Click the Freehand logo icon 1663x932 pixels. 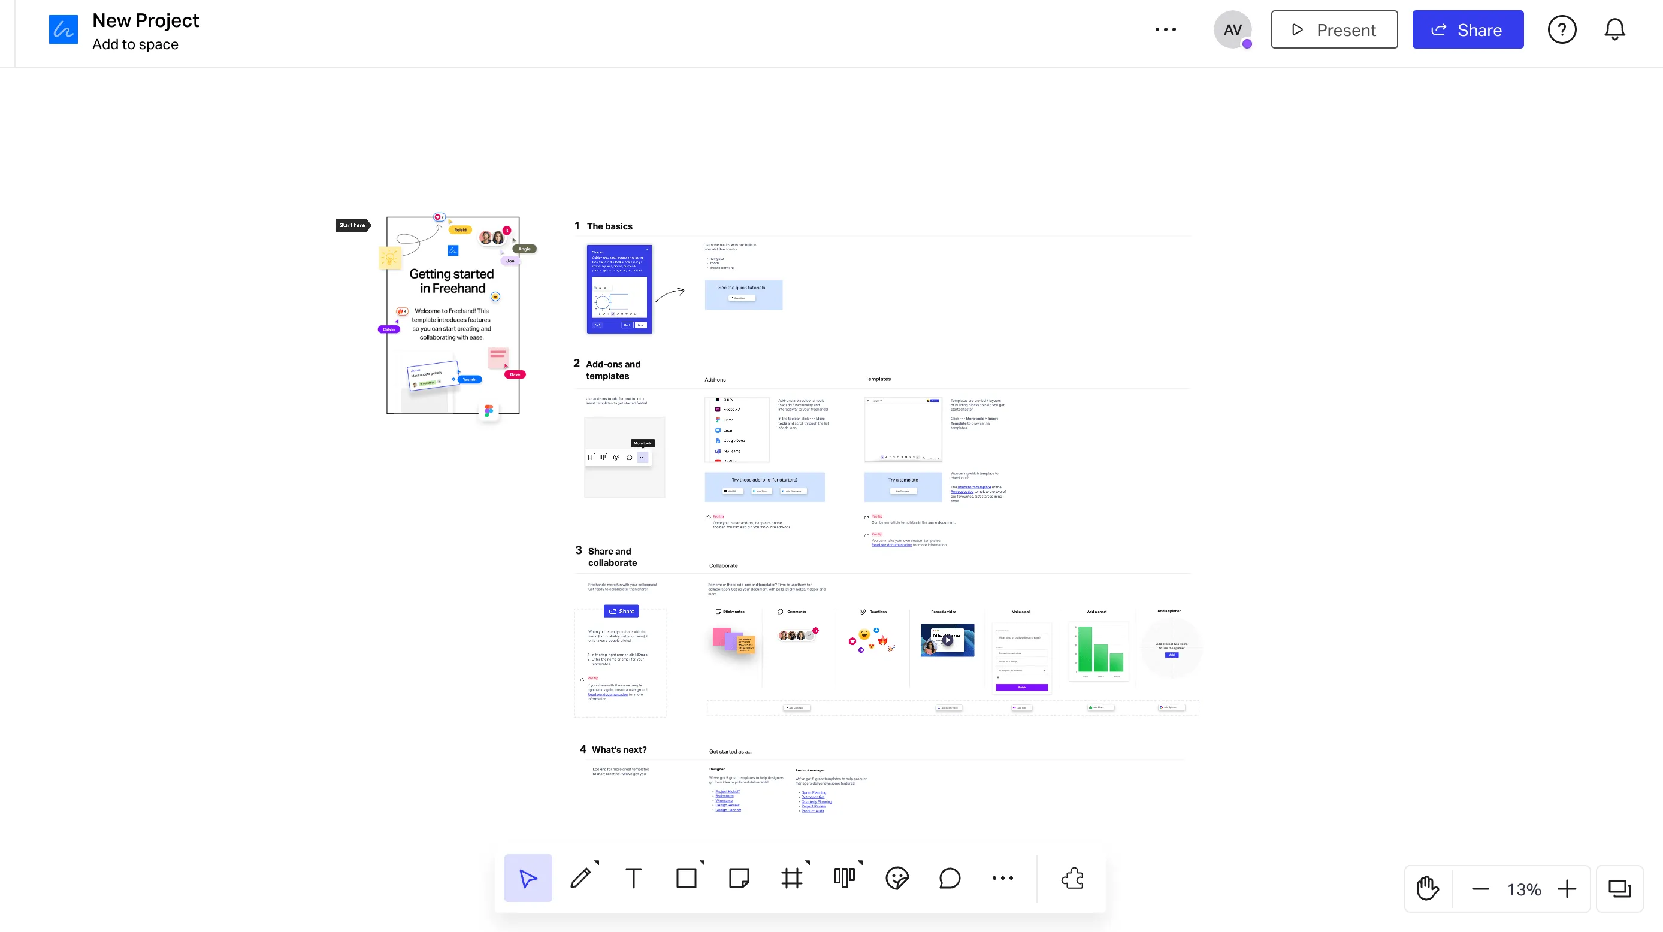[x=64, y=29]
